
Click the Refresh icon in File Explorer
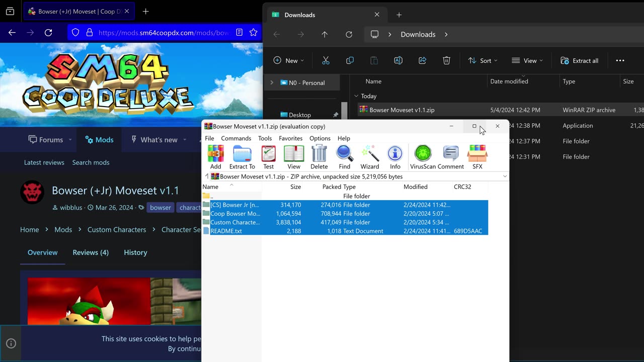pyautogui.click(x=349, y=34)
